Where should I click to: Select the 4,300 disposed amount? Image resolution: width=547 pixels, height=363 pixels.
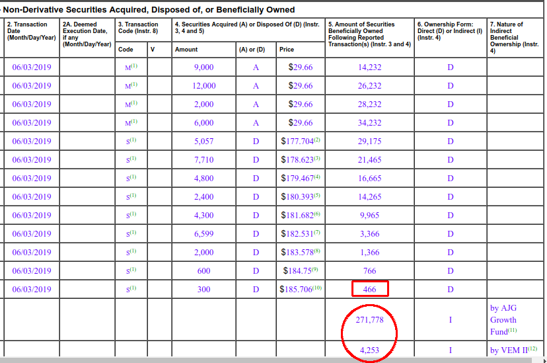203,216
